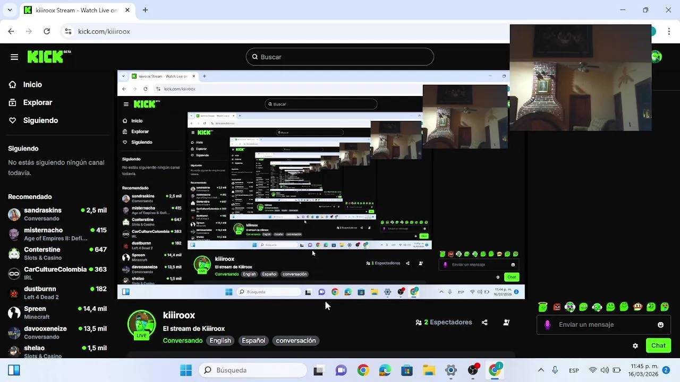Click the floating webcam overlay window
This screenshot has width=680, height=382.
[x=581, y=77]
